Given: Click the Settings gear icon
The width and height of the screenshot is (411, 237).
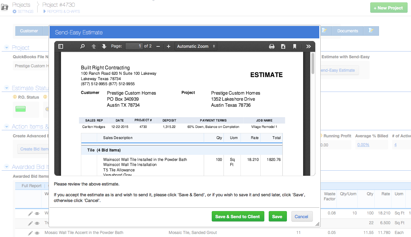Looking at the screenshot, I should tap(14, 11).
